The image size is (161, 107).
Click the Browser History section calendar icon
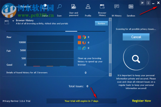pyautogui.click(x=7, y=22)
